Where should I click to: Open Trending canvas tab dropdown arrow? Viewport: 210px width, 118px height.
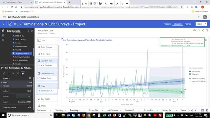click(x=65, y=110)
